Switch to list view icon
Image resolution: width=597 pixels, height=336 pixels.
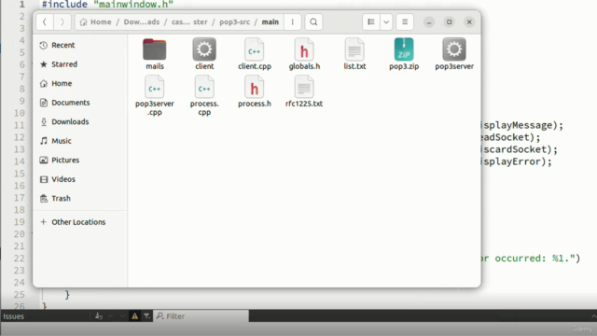[x=371, y=22]
